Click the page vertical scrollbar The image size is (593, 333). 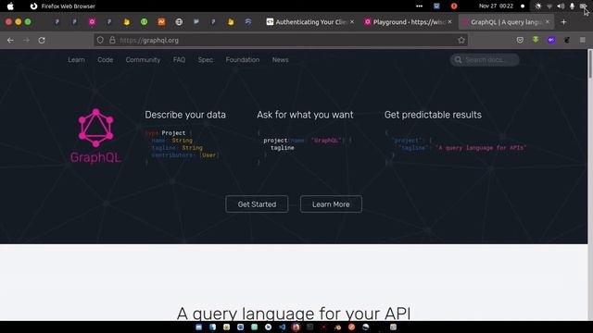pos(590,185)
